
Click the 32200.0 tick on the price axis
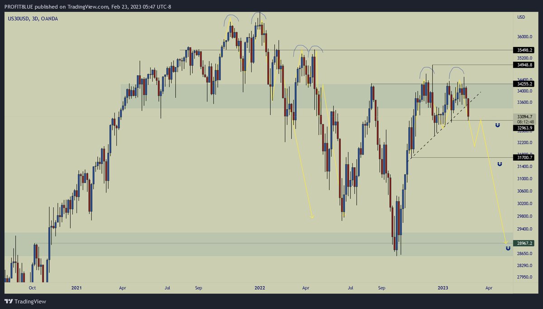525,142
